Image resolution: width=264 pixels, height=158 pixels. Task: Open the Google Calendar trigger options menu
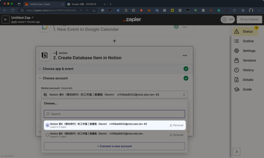[185, 27]
